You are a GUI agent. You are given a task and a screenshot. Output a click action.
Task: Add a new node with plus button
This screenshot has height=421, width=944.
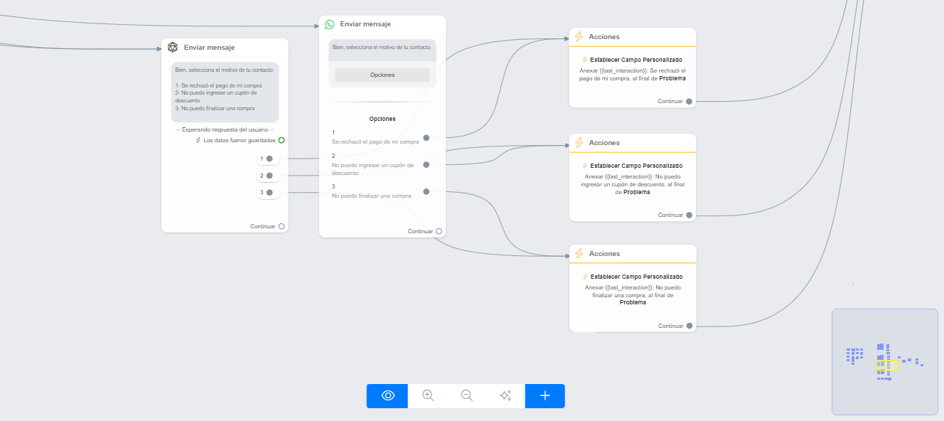point(545,396)
